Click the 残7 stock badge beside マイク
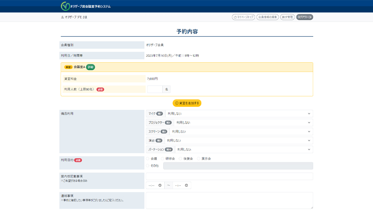The width and height of the screenshot is (373, 210). pyautogui.click(x=160, y=114)
